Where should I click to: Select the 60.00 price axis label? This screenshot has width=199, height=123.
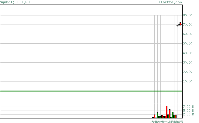click(187, 34)
